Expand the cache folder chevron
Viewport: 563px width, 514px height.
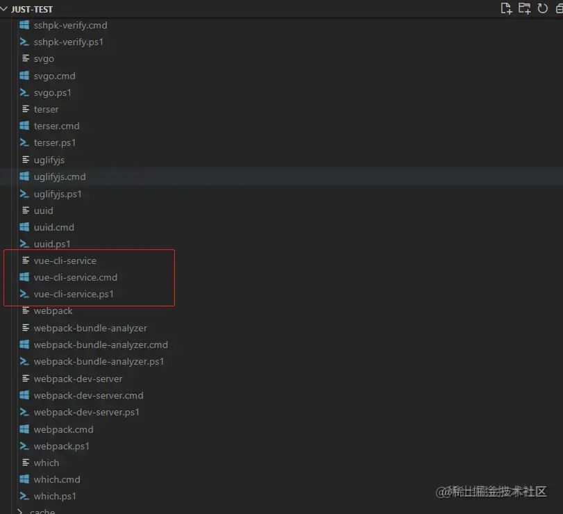pyautogui.click(x=20, y=511)
